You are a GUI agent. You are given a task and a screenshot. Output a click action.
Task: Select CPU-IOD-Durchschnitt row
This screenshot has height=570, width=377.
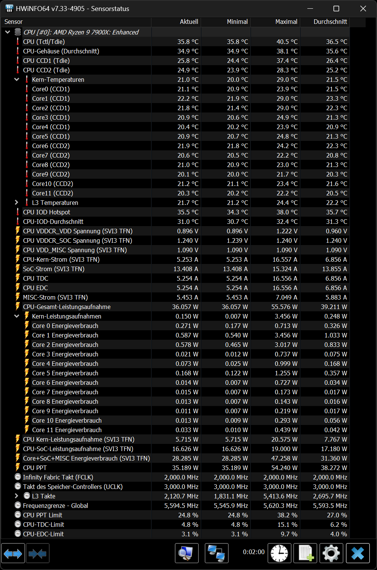175,222
